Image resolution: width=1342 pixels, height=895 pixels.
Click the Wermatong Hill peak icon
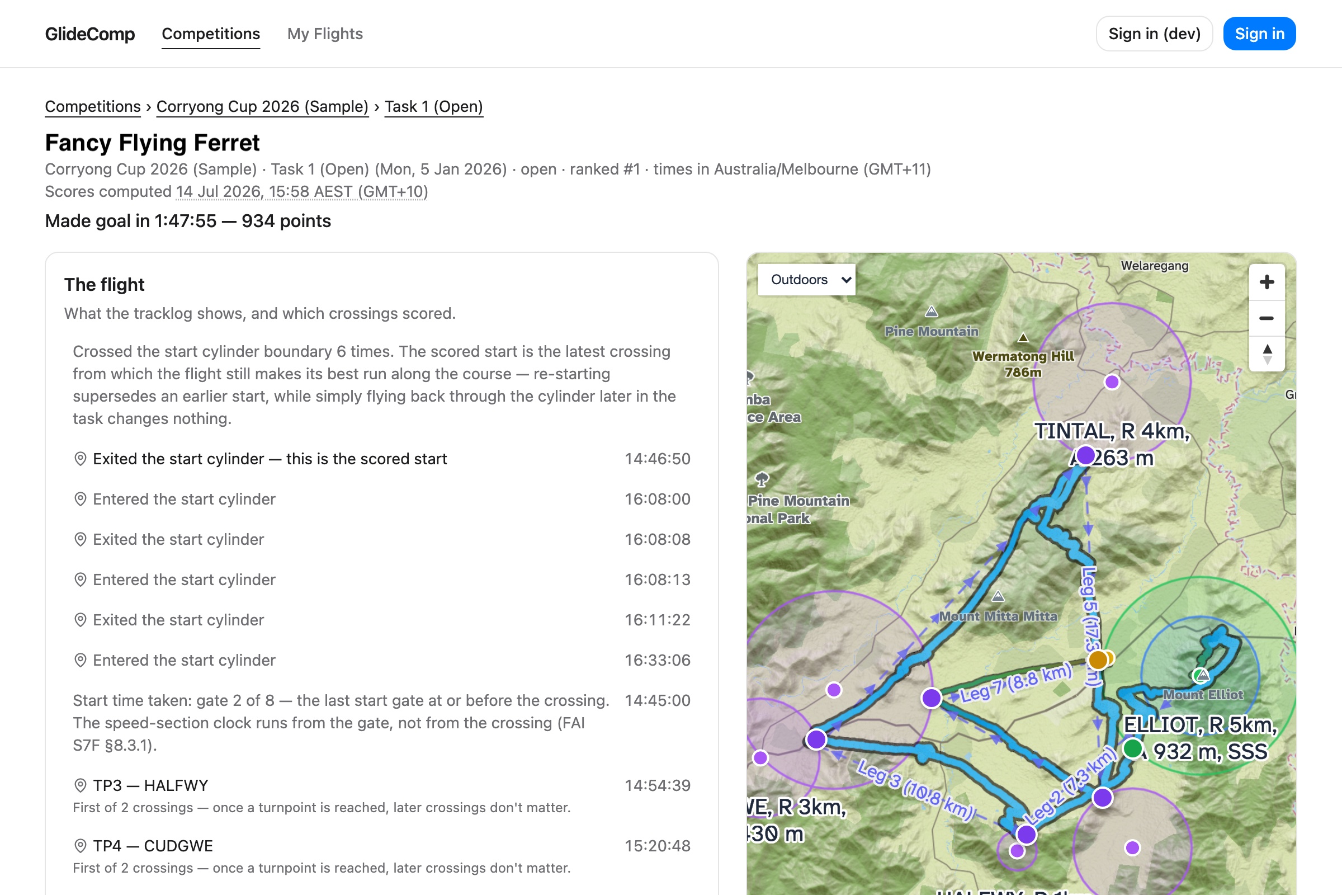(1023, 338)
